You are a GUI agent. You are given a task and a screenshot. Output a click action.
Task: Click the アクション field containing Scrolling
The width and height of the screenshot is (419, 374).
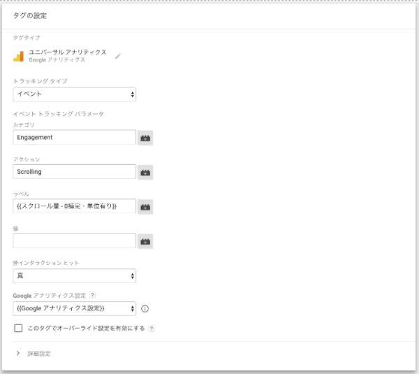(74, 172)
